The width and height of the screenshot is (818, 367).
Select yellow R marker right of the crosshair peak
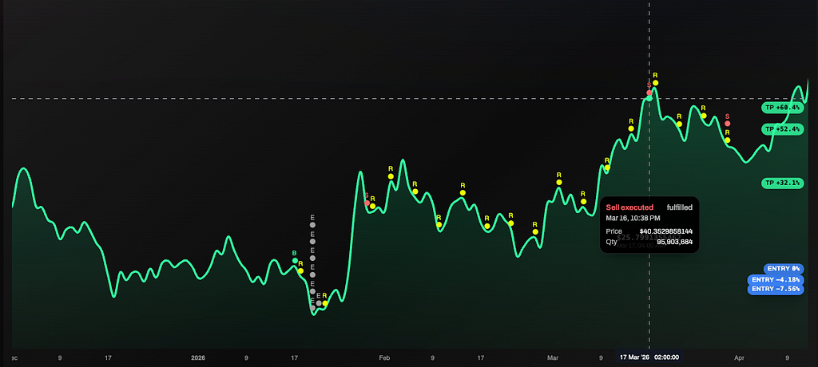click(x=655, y=82)
